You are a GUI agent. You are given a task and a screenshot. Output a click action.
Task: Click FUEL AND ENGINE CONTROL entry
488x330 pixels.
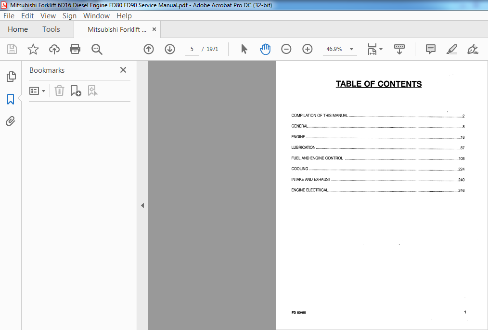coord(378,158)
